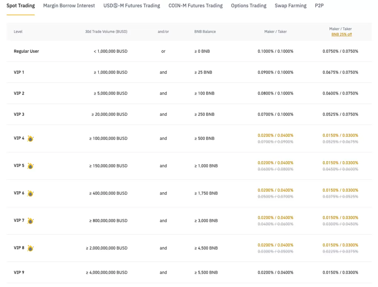Click the flame icon beside VIP 4
This screenshot has height=287, width=378.
(x=30, y=138)
